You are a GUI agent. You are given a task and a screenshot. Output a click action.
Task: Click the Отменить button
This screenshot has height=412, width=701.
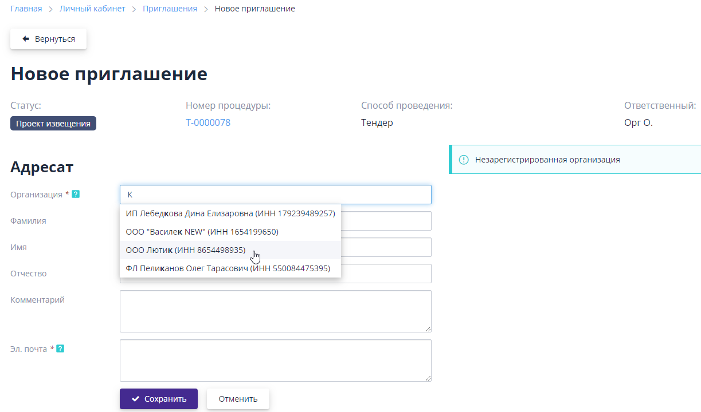(x=238, y=399)
